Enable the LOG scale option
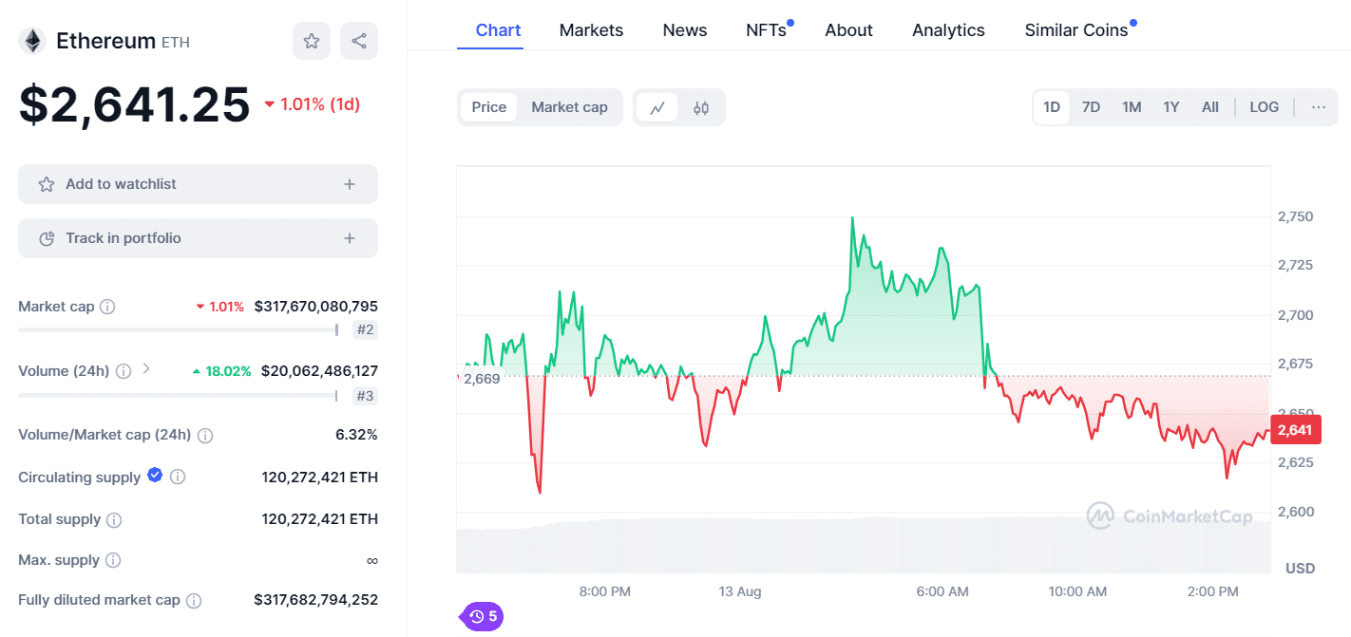1351x637 pixels. coord(1264,106)
